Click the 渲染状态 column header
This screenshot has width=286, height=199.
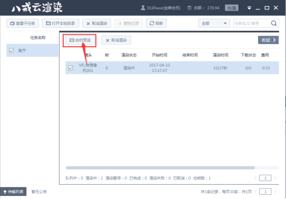click(x=129, y=55)
